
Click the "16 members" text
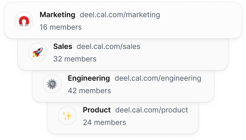click(x=60, y=27)
